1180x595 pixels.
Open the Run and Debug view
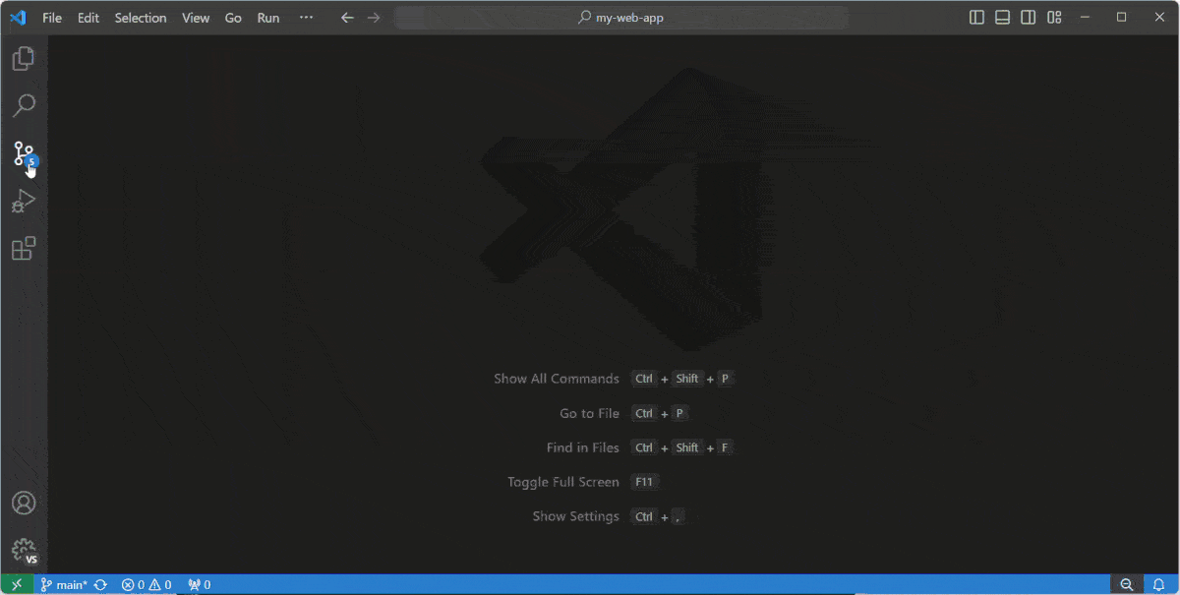(24, 202)
